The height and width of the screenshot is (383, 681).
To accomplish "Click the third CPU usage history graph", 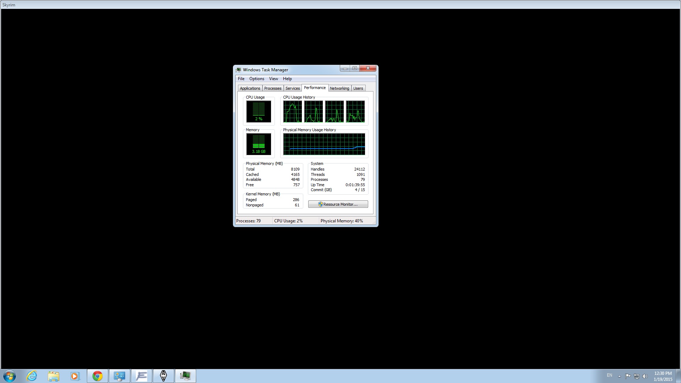I will tap(334, 111).
